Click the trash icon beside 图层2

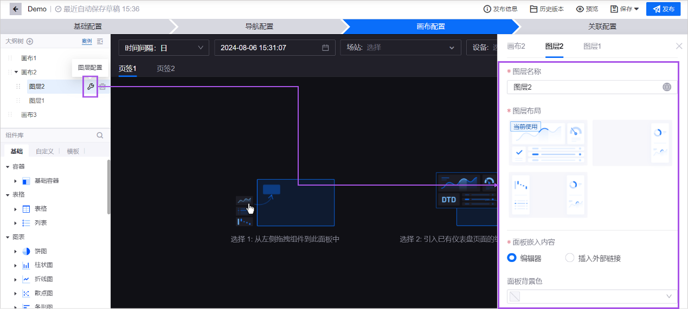tap(102, 87)
